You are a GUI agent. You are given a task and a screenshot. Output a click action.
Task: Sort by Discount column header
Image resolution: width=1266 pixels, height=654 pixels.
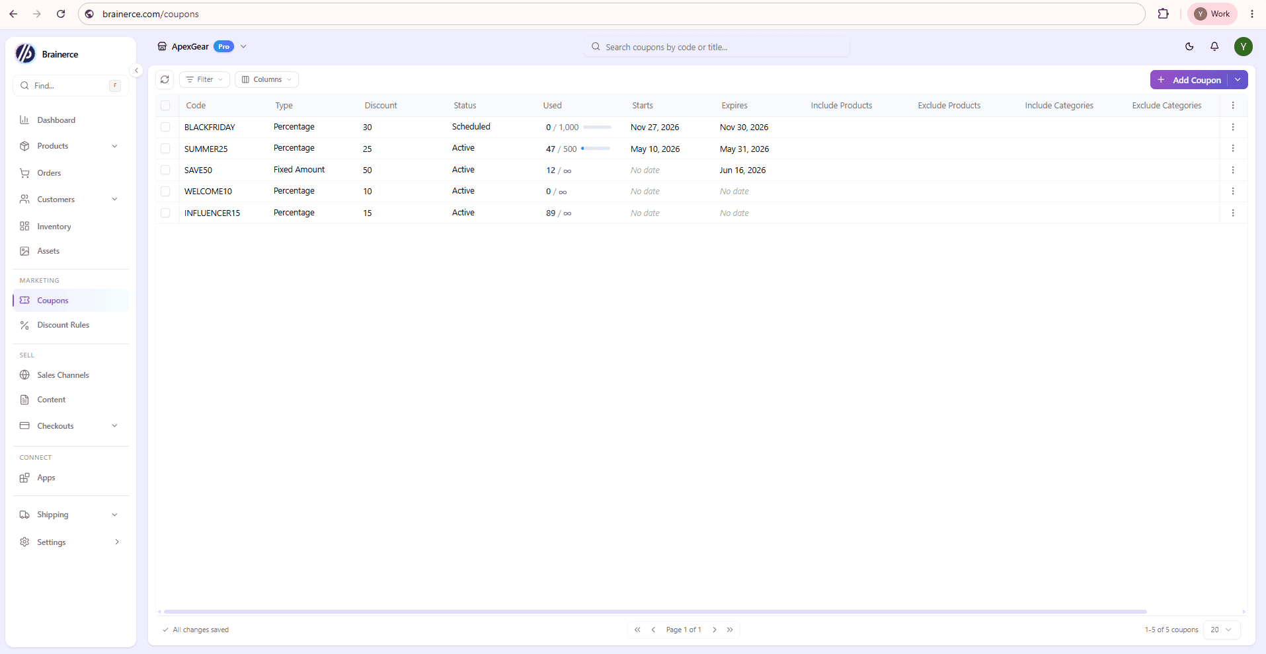click(381, 106)
